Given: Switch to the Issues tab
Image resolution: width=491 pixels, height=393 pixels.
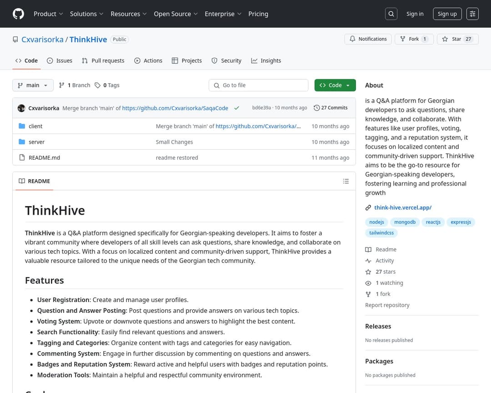Looking at the screenshot, I should [59, 60].
